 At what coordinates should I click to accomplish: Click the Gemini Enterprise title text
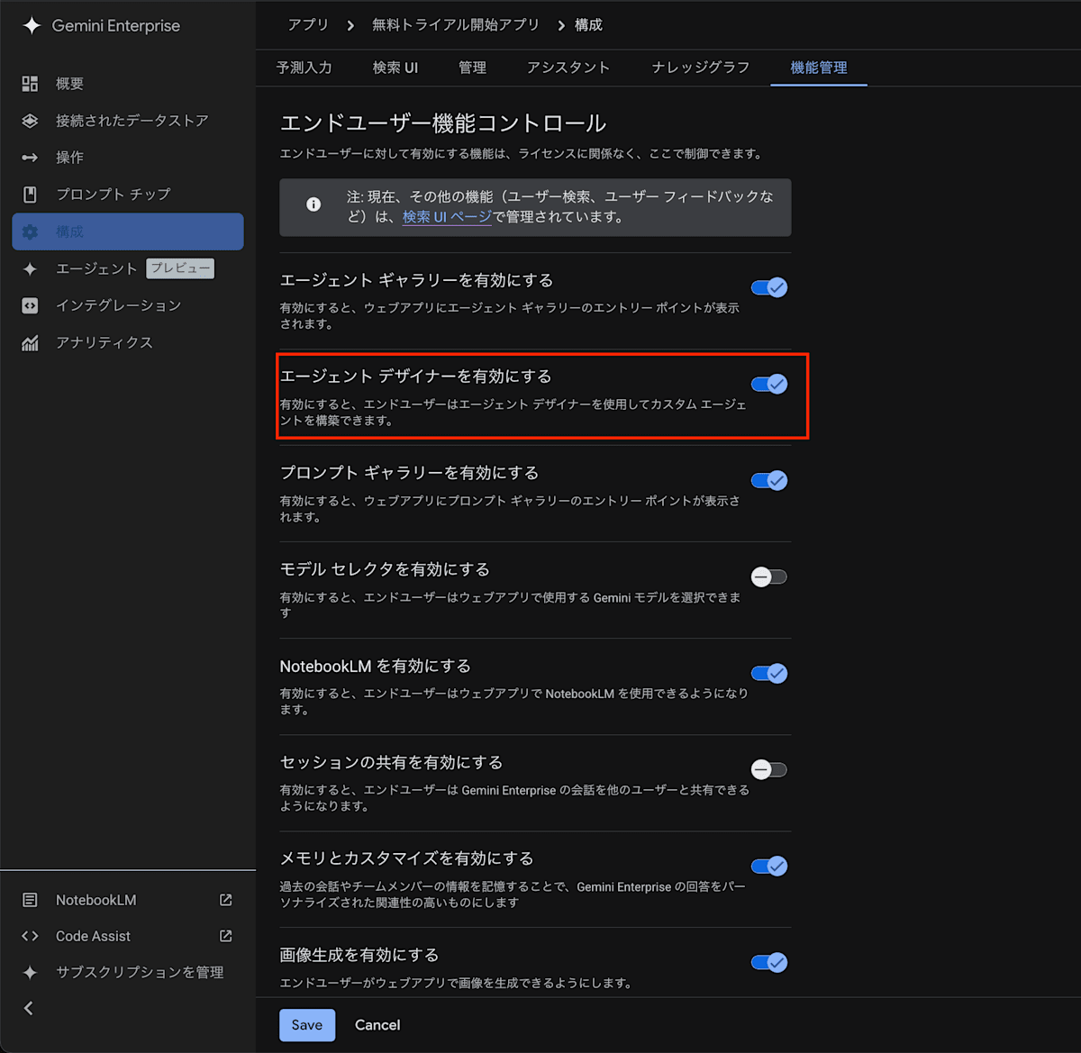(x=116, y=26)
